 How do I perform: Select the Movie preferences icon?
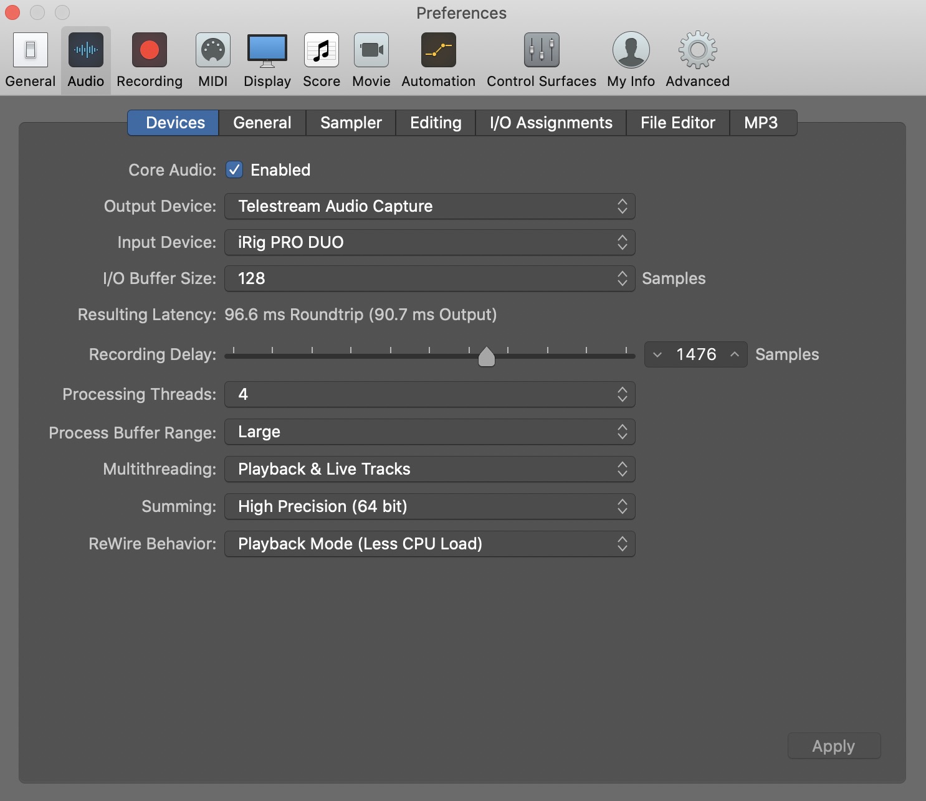click(x=371, y=50)
